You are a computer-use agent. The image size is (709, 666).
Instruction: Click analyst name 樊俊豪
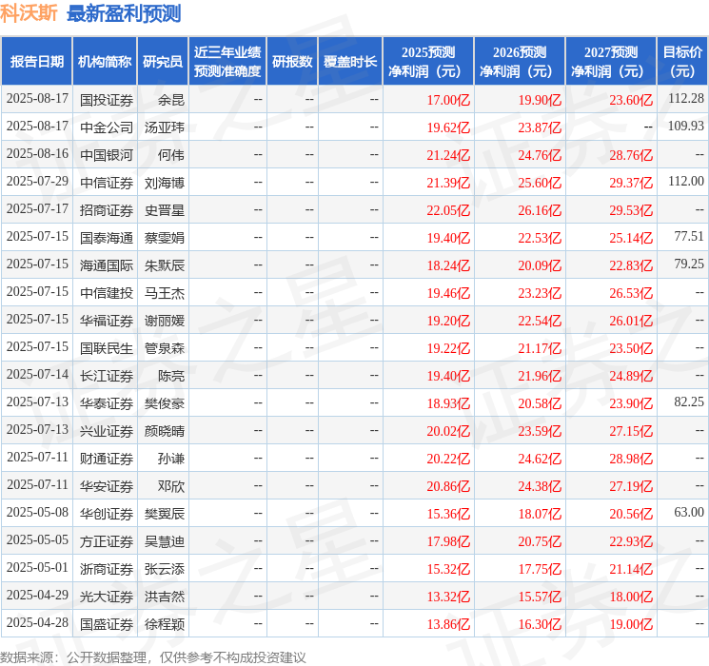tap(164, 402)
